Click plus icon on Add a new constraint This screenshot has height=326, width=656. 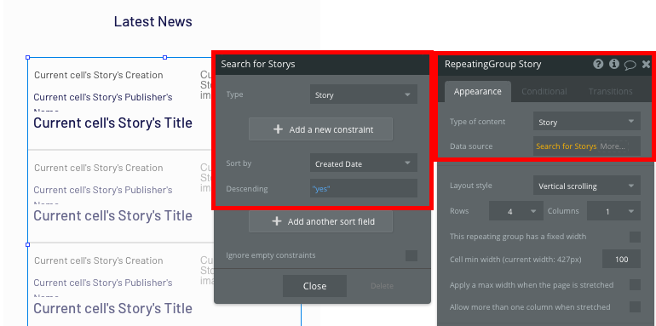(278, 129)
